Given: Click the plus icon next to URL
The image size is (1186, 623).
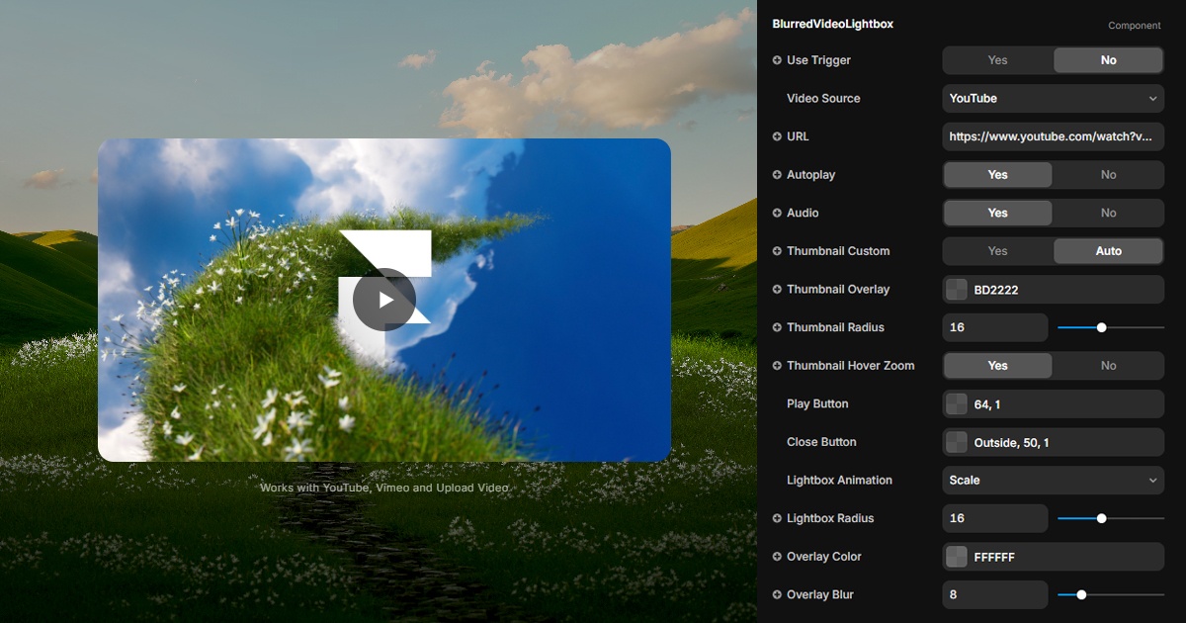Looking at the screenshot, I should click(x=777, y=136).
